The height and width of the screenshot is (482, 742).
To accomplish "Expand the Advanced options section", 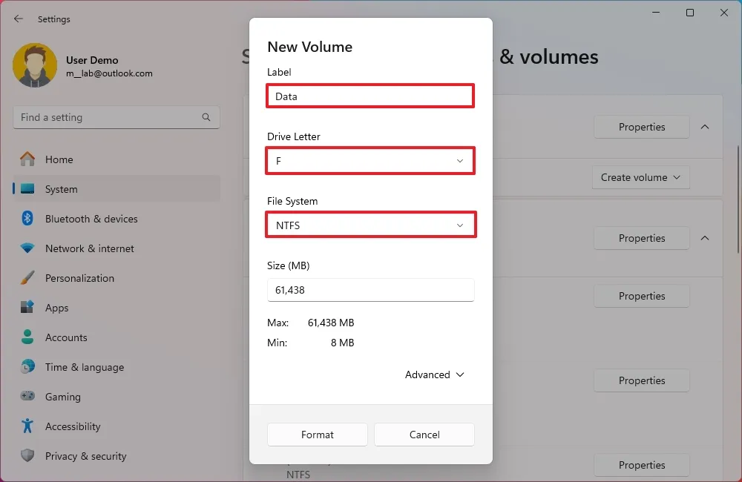I will (x=434, y=374).
